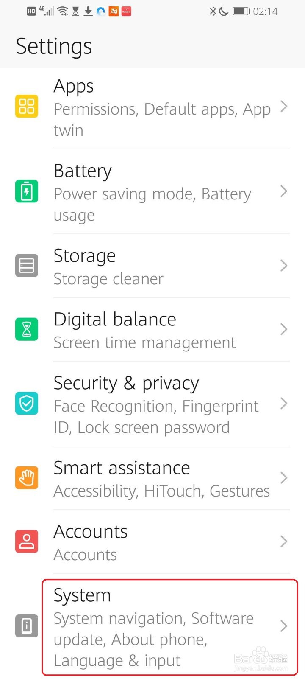
Task: Expand Storage using its right chevron
Action: [284, 266]
